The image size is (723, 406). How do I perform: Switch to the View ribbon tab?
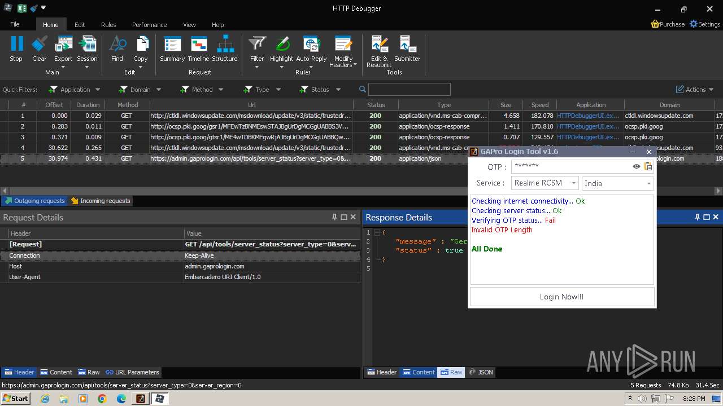pyautogui.click(x=189, y=25)
